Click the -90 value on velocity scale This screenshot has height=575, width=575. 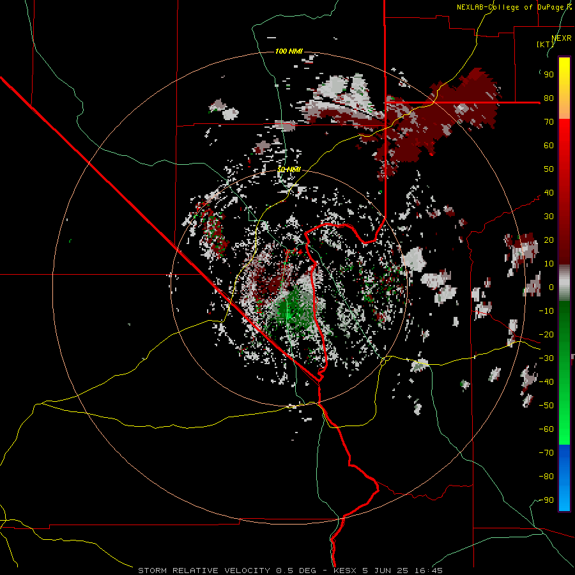coord(546,500)
